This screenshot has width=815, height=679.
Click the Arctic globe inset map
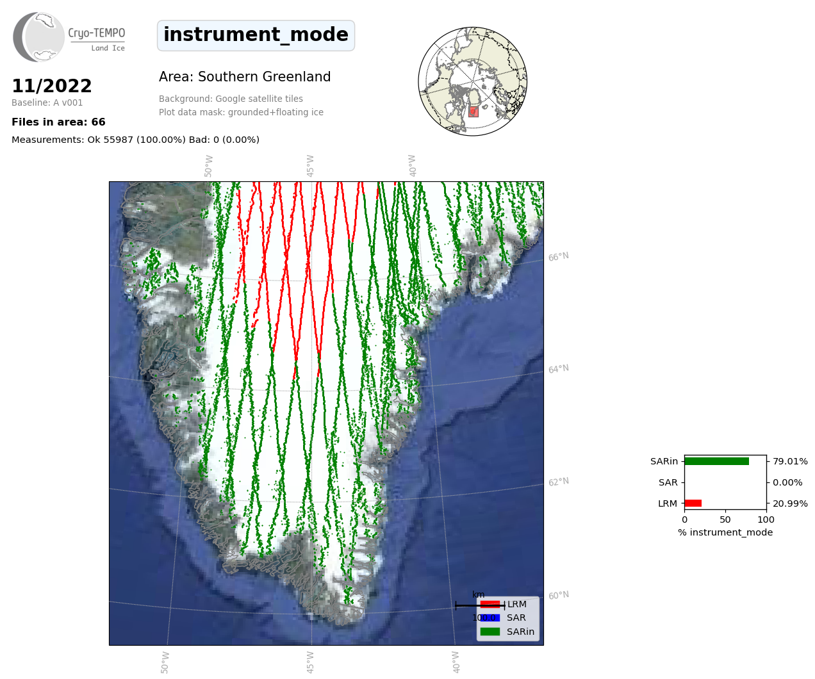point(473,81)
